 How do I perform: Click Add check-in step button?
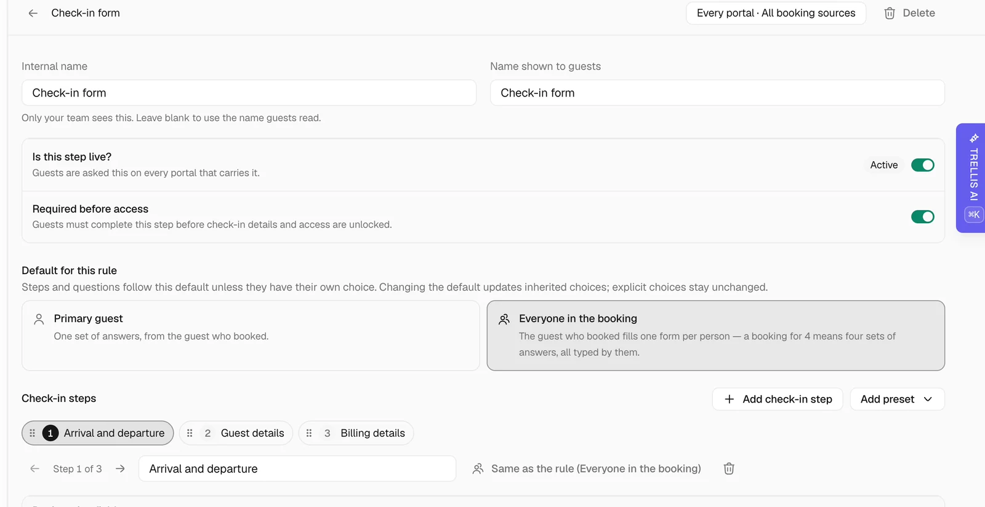778,399
